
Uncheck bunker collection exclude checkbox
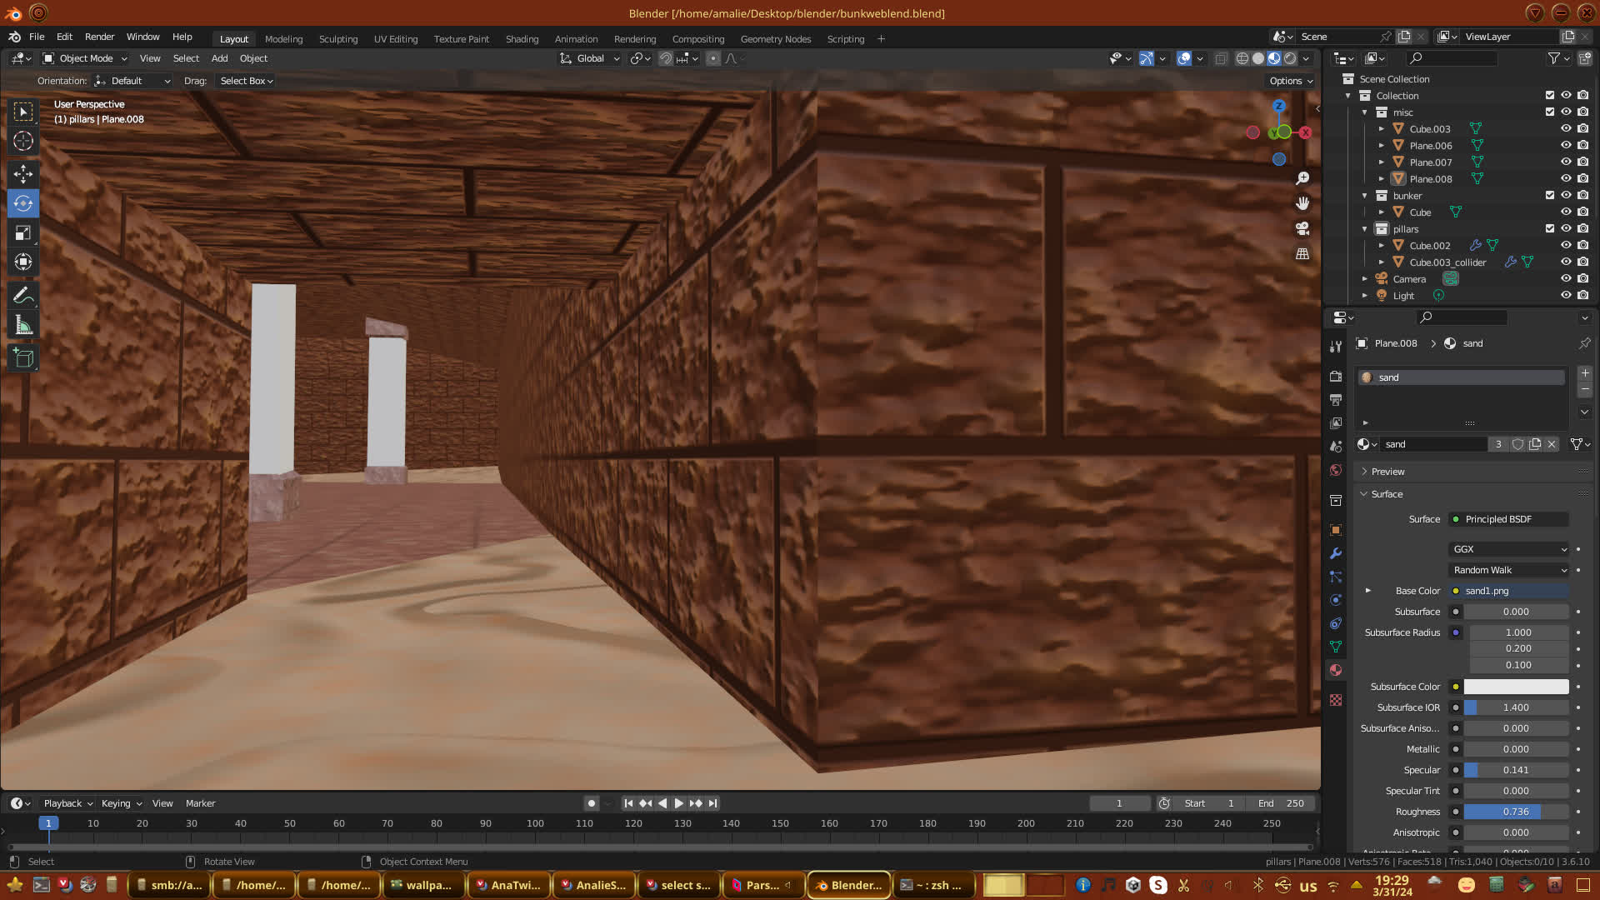(x=1550, y=196)
